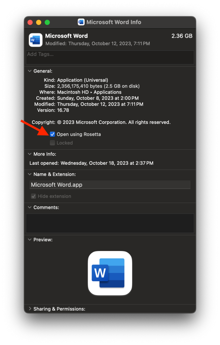Screen dimensions: 220x345
Task: Click inside the Comments text box
Action: point(110,223)
